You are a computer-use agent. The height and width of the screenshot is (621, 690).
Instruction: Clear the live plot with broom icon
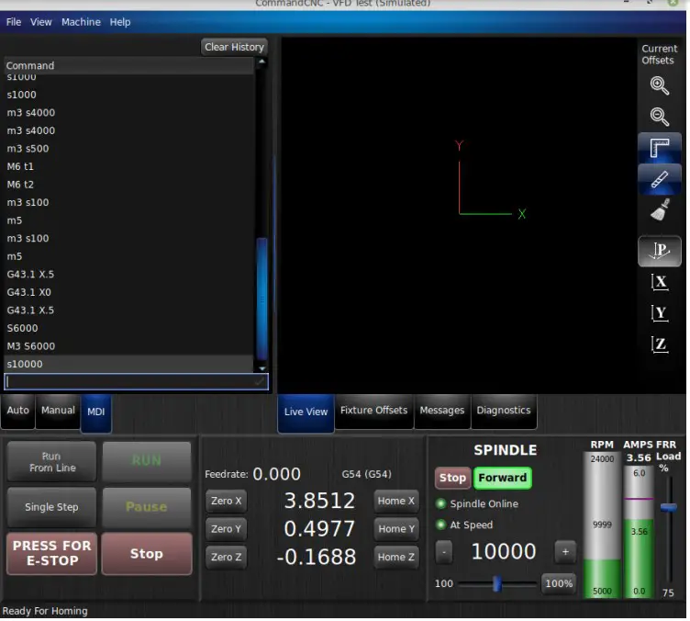click(659, 211)
